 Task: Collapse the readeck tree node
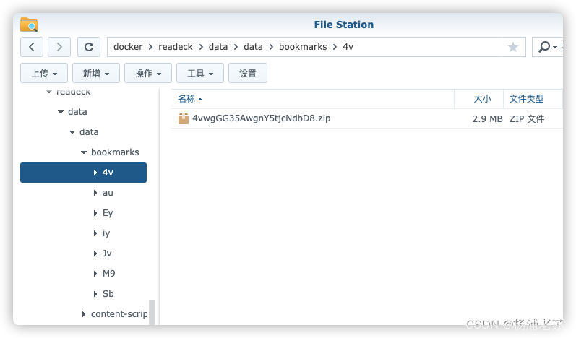pyautogui.click(x=49, y=92)
